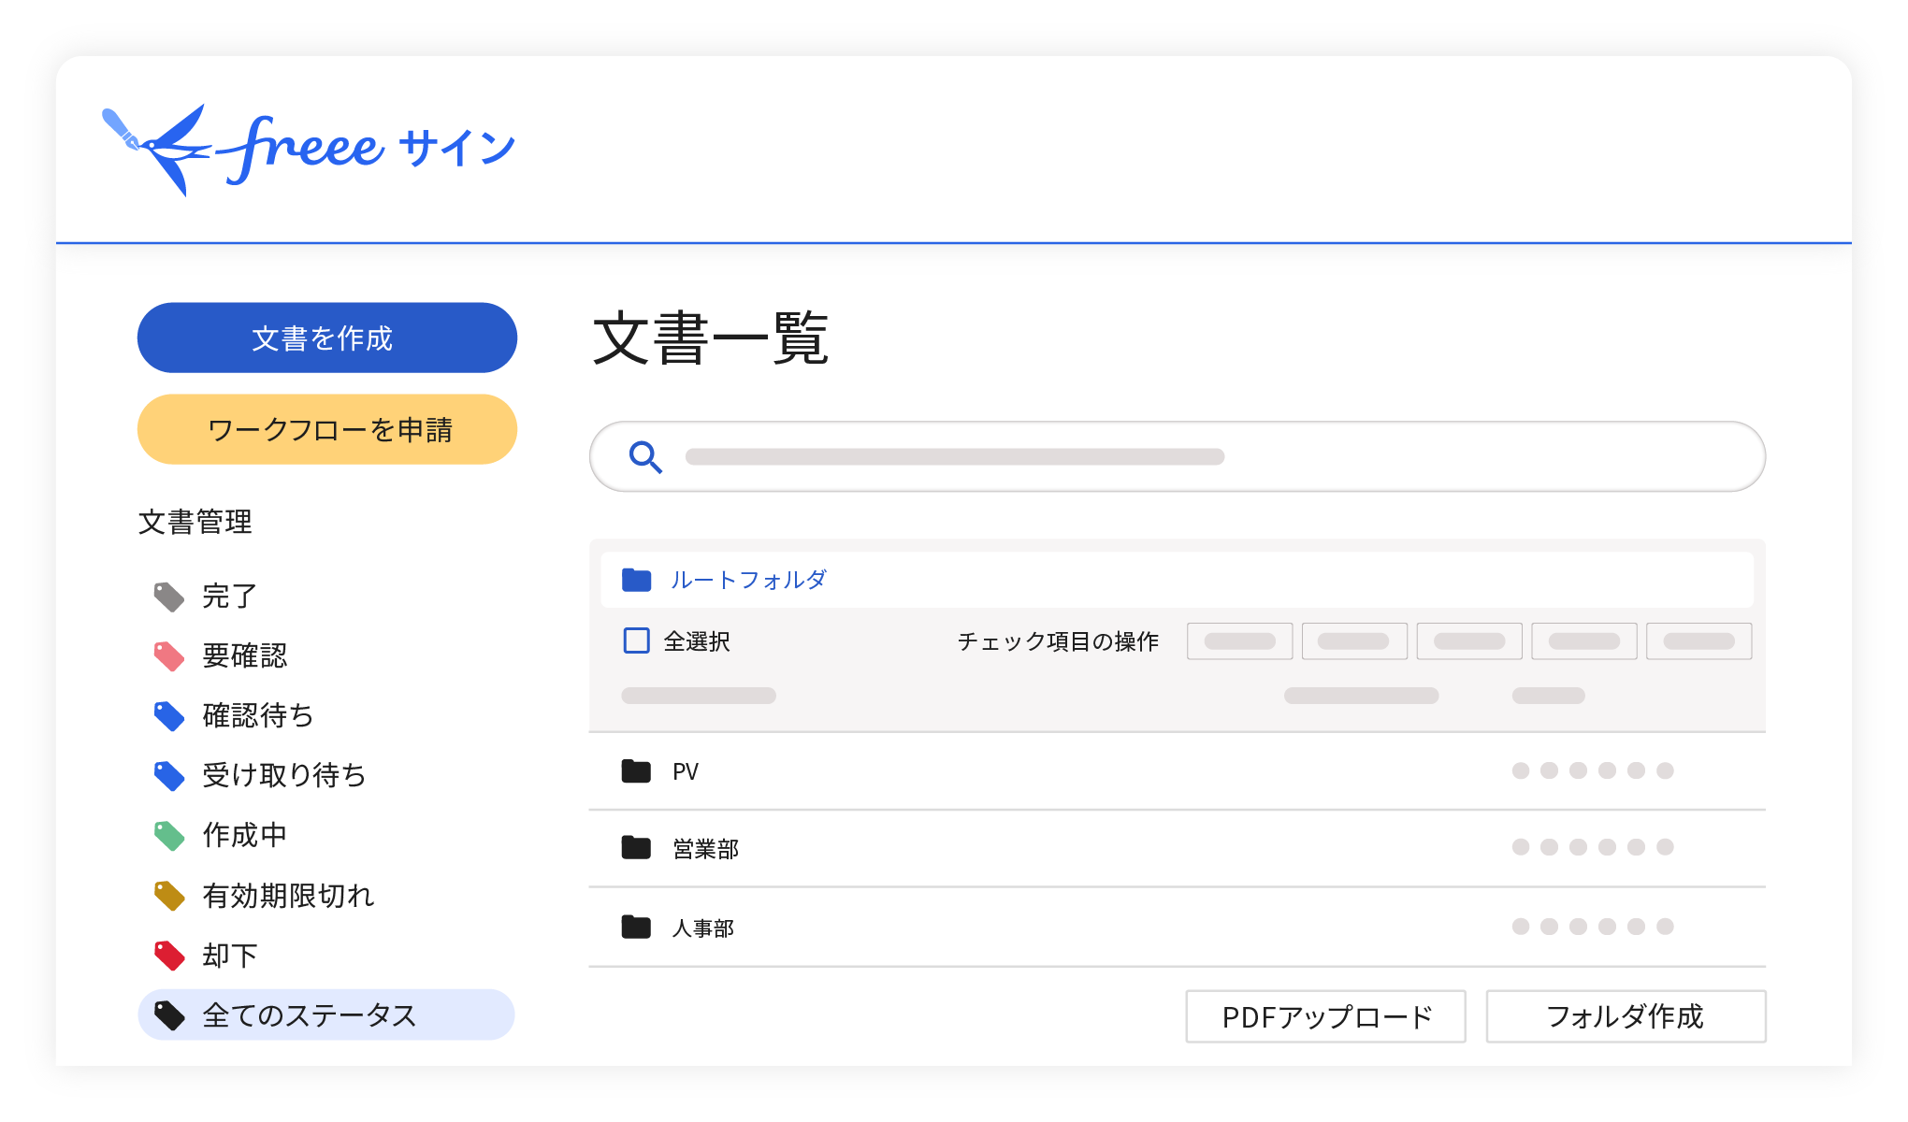Click the フォルダ作成 button
The height and width of the screenshot is (1122, 1908).
pos(1626,1016)
